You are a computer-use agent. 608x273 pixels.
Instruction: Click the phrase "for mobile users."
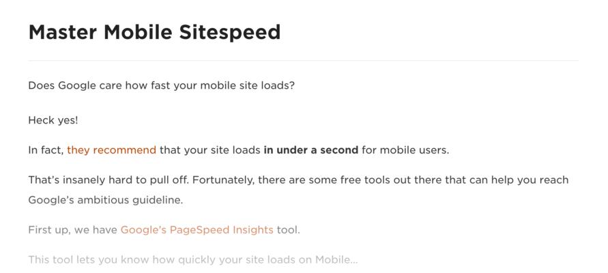[405, 150]
